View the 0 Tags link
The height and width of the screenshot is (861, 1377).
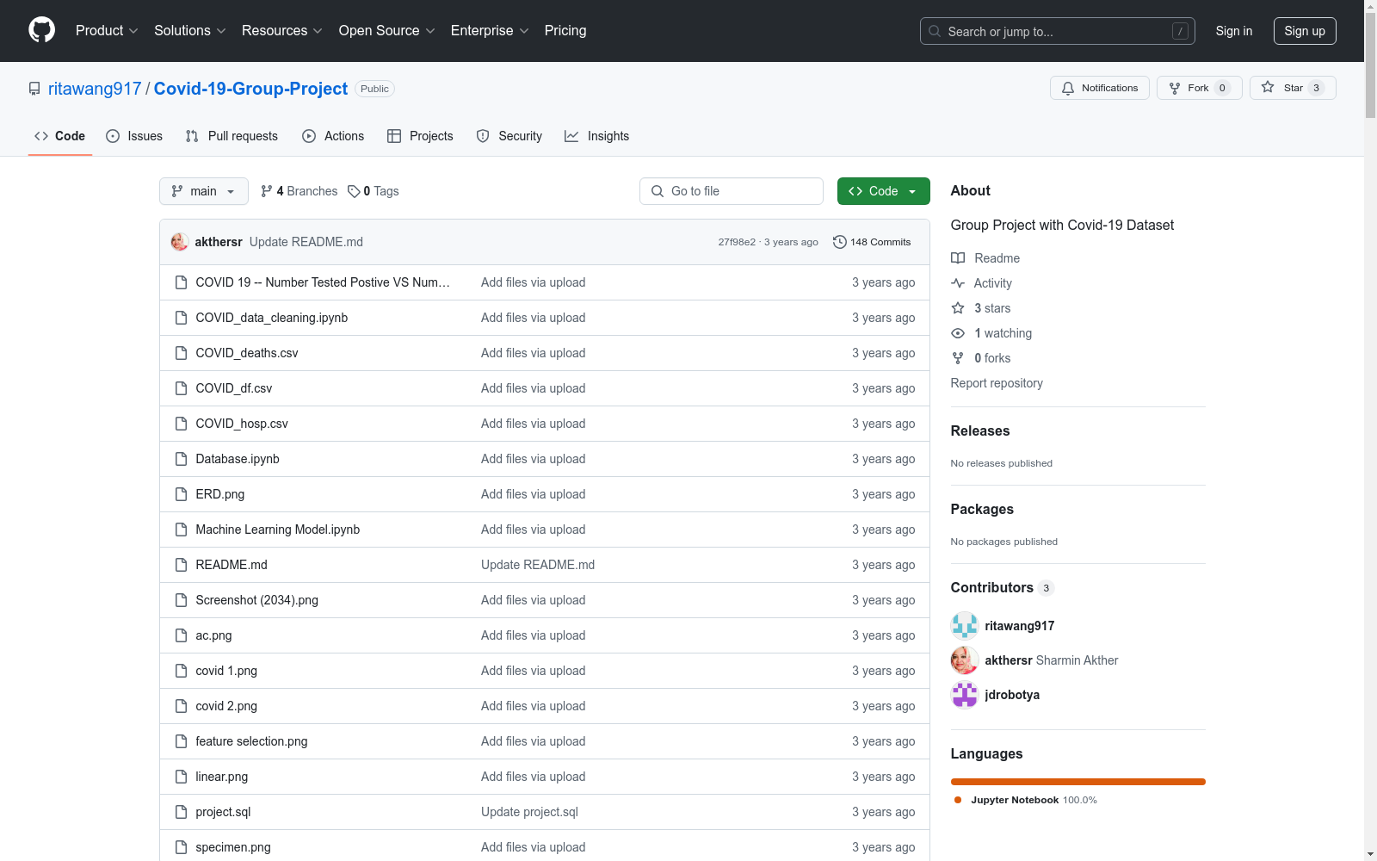click(374, 191)
